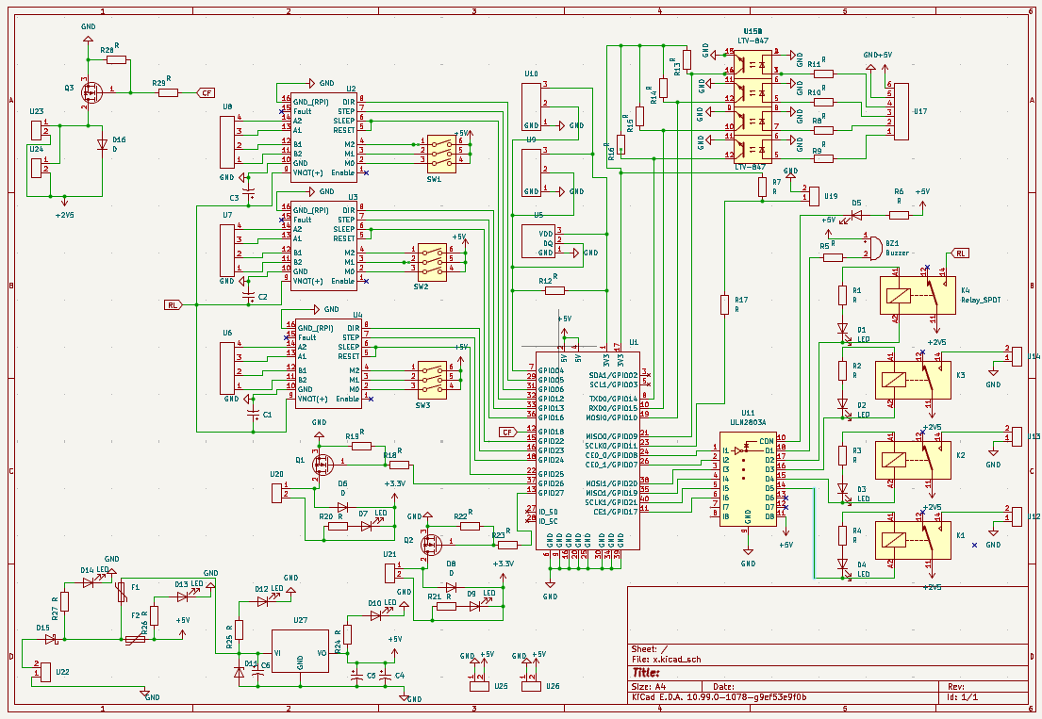This screenshot has height=719, width=1042.
Task: Select the U21 two-pin connector
Action: (x=390, y=572)
